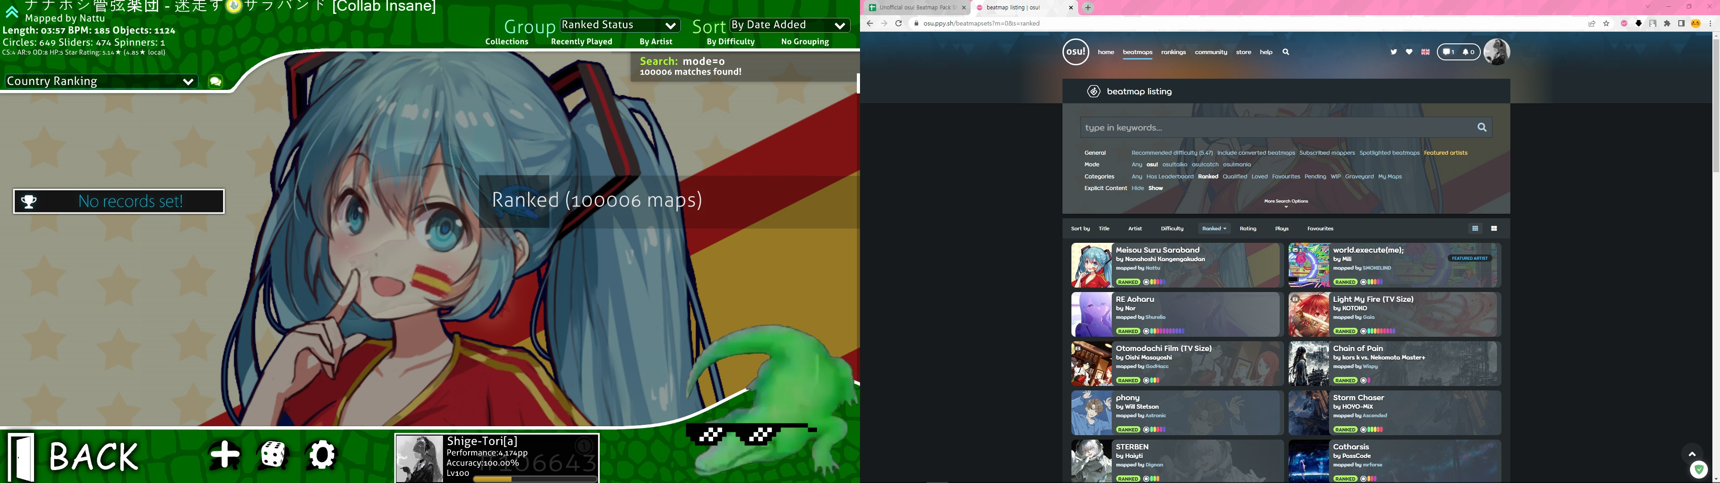Toggle Explicit Content Hide setting
Image resolution: width=1720 pixels, height=483 pixels.
[1138, 188]
